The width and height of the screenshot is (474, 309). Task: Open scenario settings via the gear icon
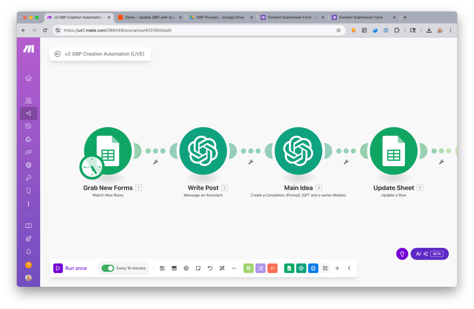(x=186, y=268)
